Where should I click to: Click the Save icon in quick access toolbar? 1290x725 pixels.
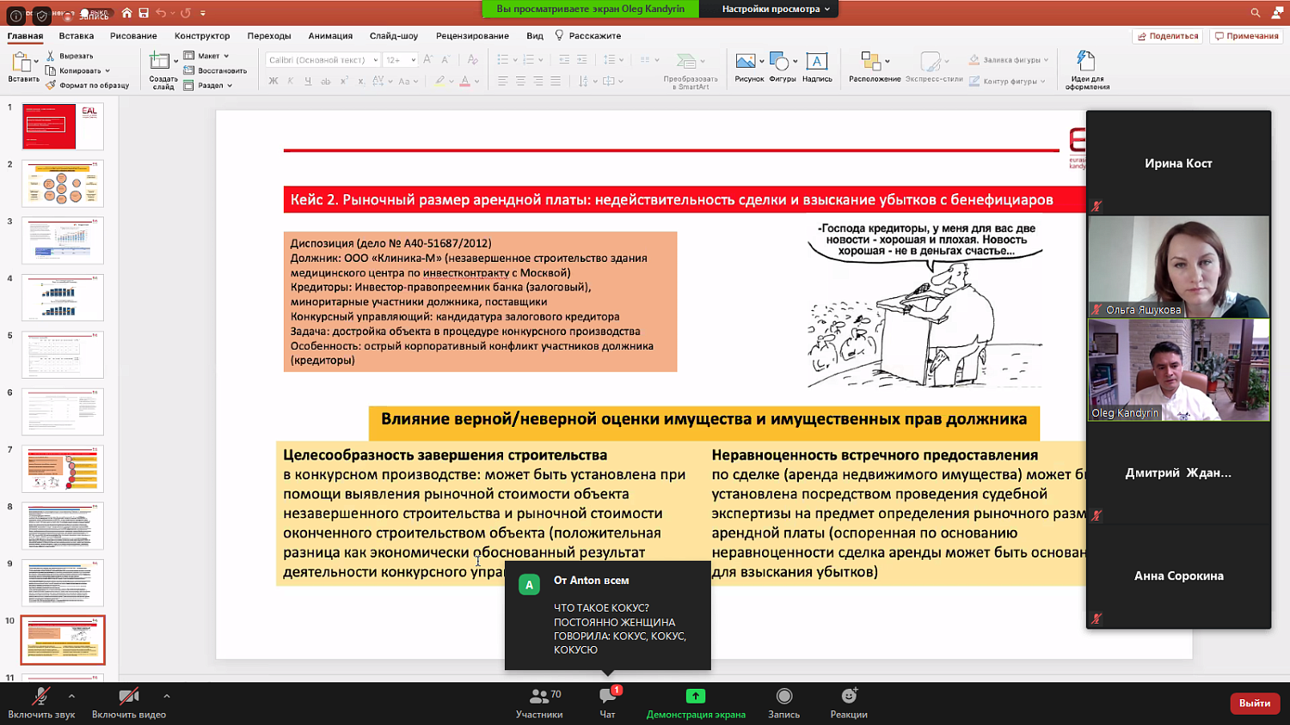[x=144, y=13]
